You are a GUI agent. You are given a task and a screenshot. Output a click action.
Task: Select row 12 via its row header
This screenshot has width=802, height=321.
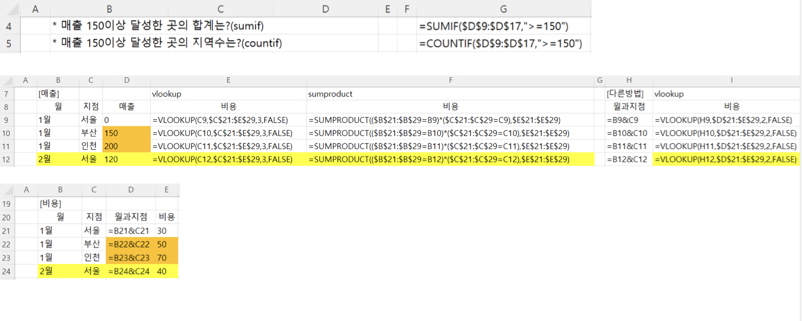7,159
